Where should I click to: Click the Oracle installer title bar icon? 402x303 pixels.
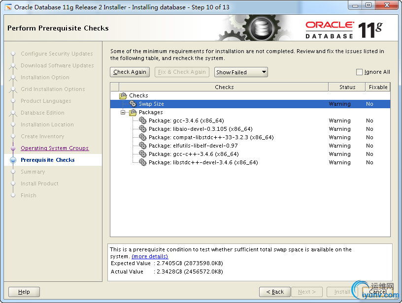pos(8,7)
